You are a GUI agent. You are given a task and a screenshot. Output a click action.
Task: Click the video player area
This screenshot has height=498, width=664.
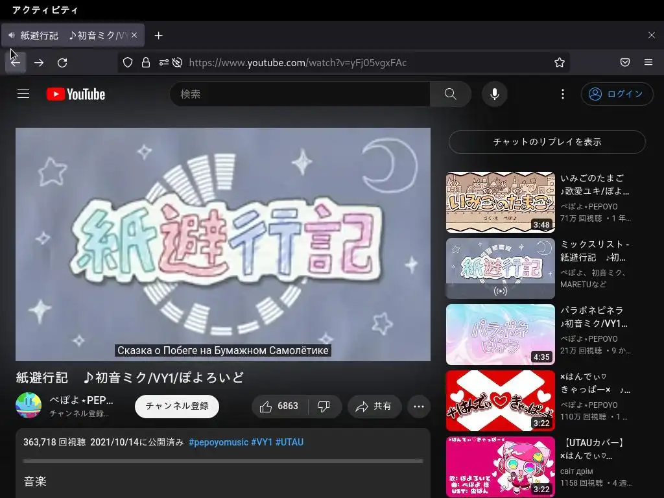[x=223, y=244]
